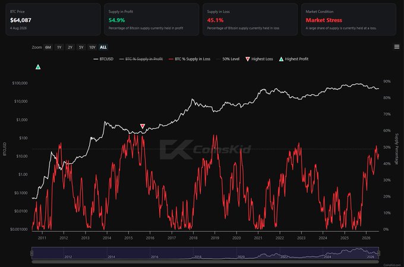Set zoom range to 10Y

92,47
